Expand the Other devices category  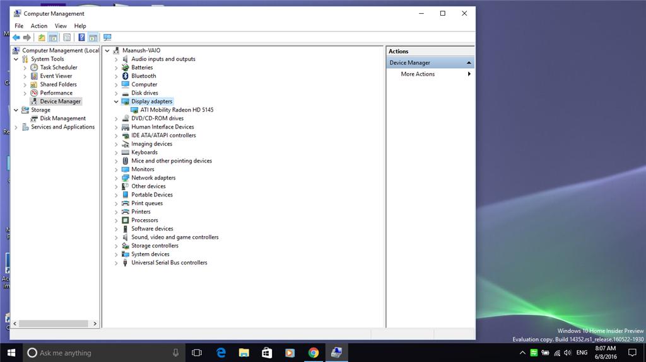(116, 186)
